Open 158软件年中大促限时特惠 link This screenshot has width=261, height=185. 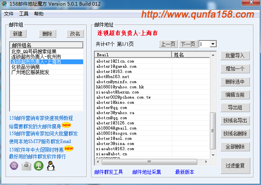pyautogui.click(x=36, y=150)
